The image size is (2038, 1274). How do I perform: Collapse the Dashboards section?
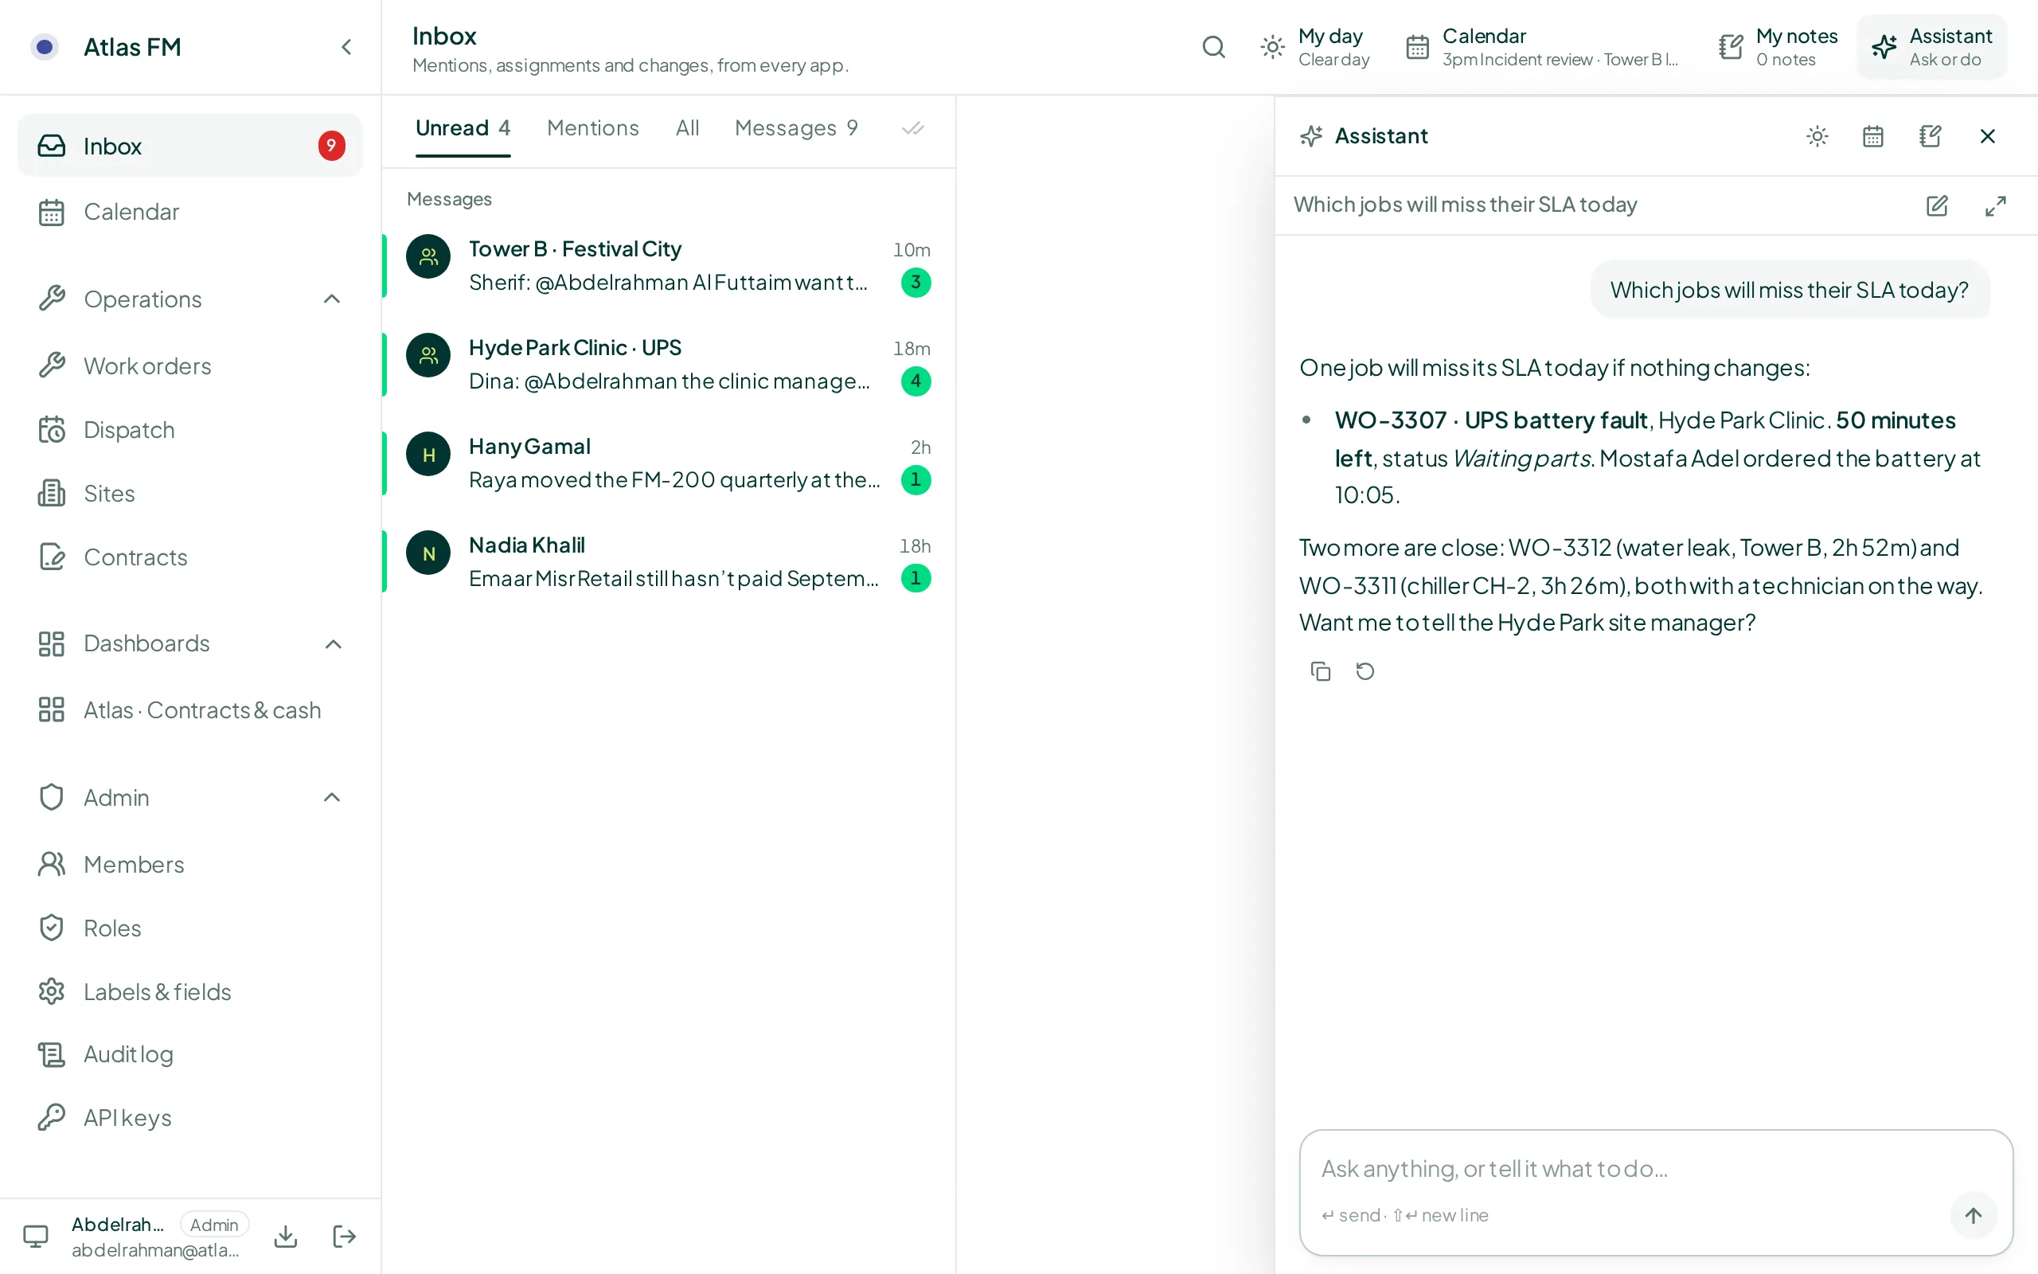332,643
